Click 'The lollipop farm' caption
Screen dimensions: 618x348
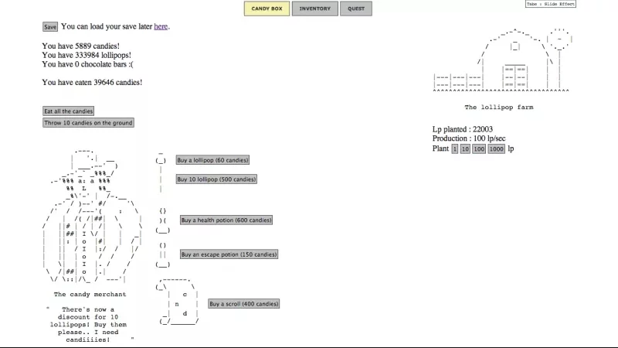pyautogui.click(x=498, y=107)
